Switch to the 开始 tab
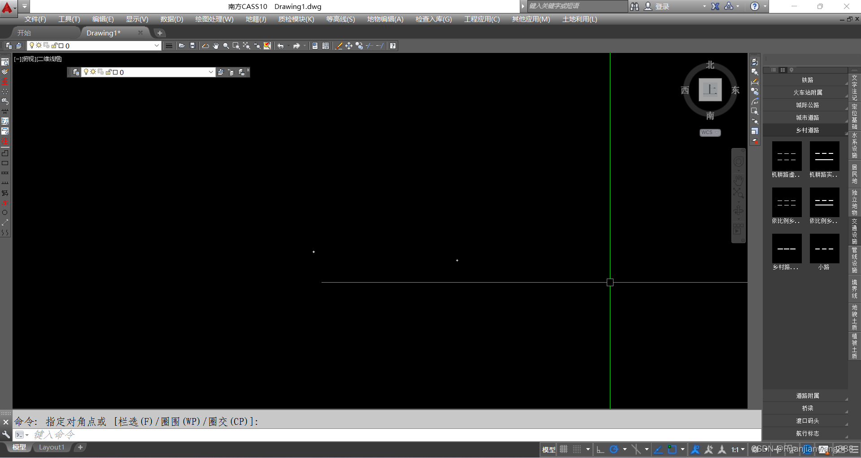861x458 pixels. click(x=24, y=33)
